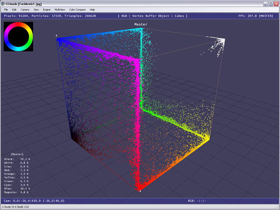The width and height of the screenshot is (280, 210).
Task: Open the Engine menu
Action: click(47, 9)
